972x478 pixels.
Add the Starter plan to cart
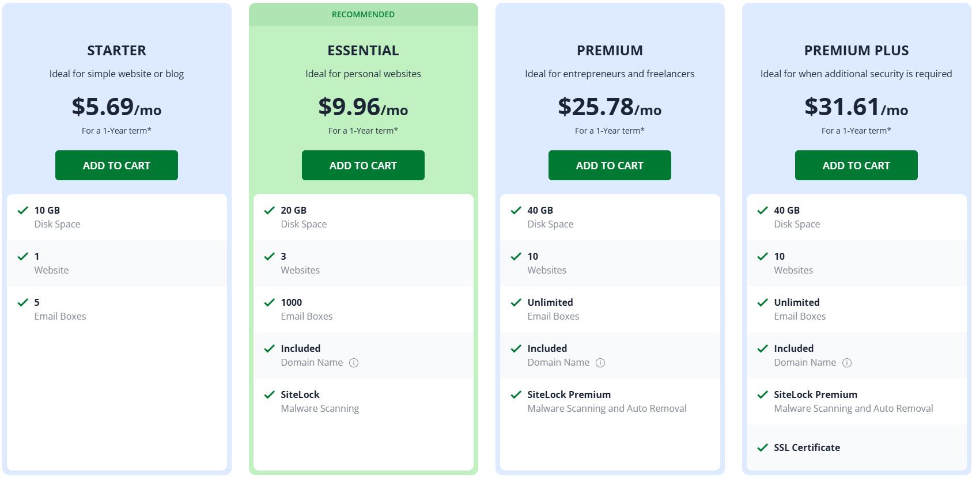point(116,165)
